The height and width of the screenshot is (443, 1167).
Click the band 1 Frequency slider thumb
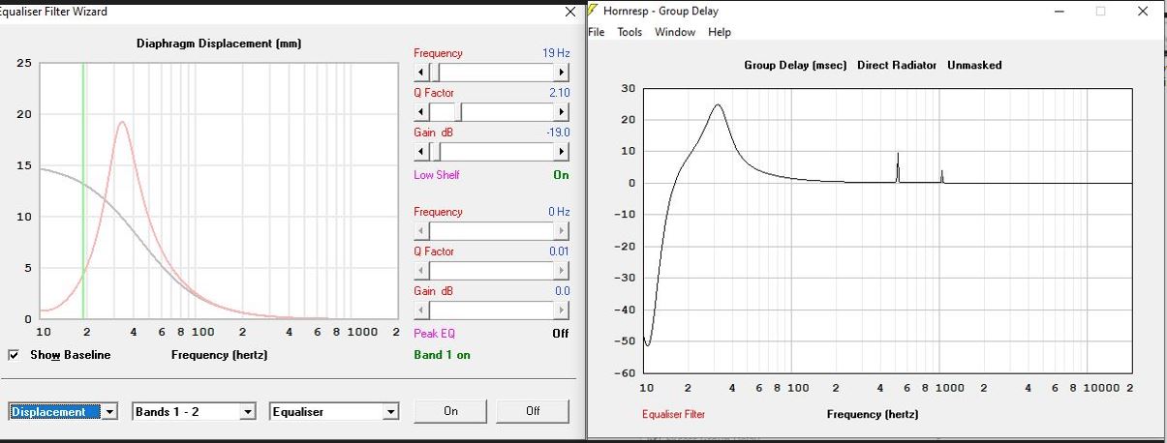(x=435, y=73)
